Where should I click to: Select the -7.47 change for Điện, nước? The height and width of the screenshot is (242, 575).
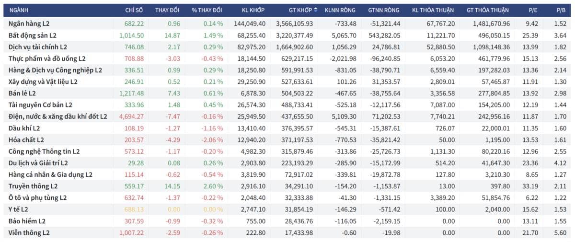point(172,116)
